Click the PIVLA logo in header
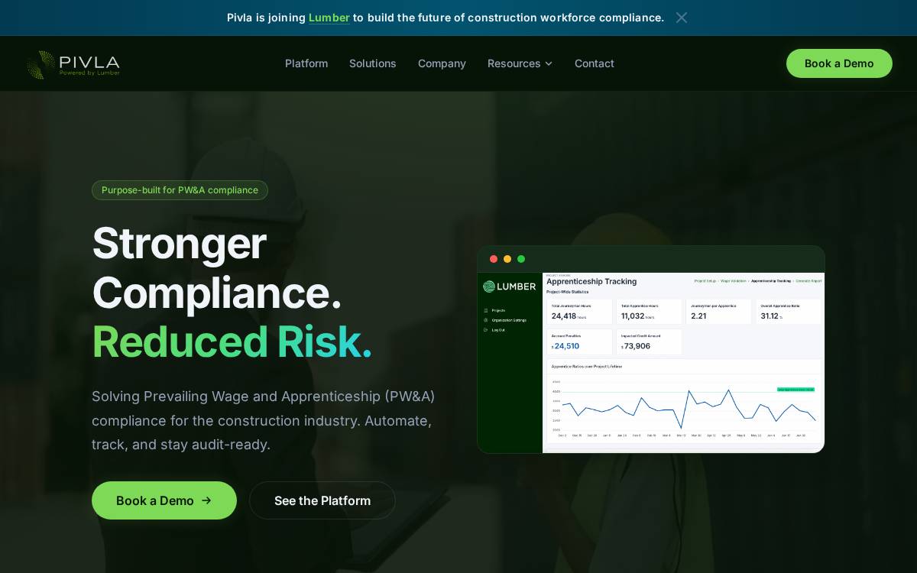The width and height of the screenshot is (917, 573). 73,64
